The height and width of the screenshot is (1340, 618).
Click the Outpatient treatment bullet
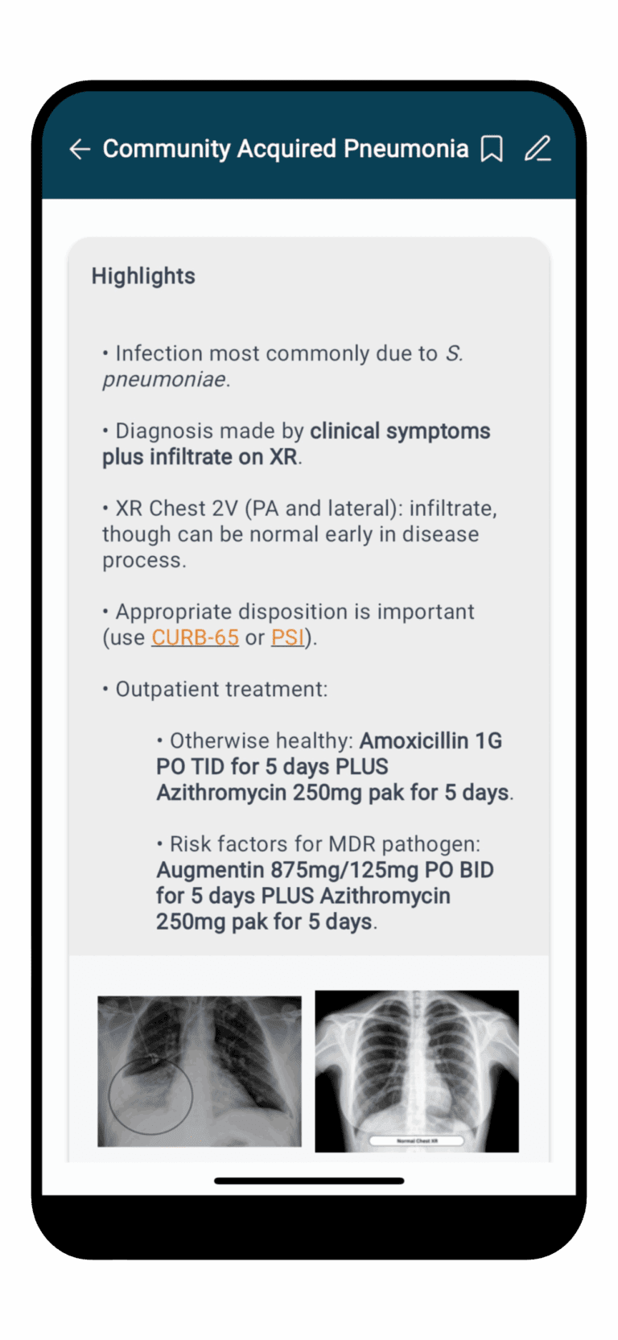221,689
